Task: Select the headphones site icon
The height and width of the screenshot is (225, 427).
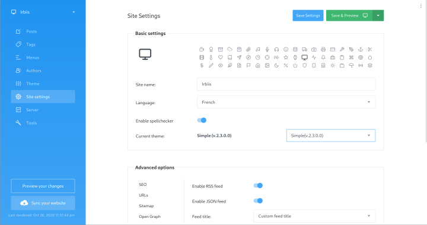Action: [276, 50]
